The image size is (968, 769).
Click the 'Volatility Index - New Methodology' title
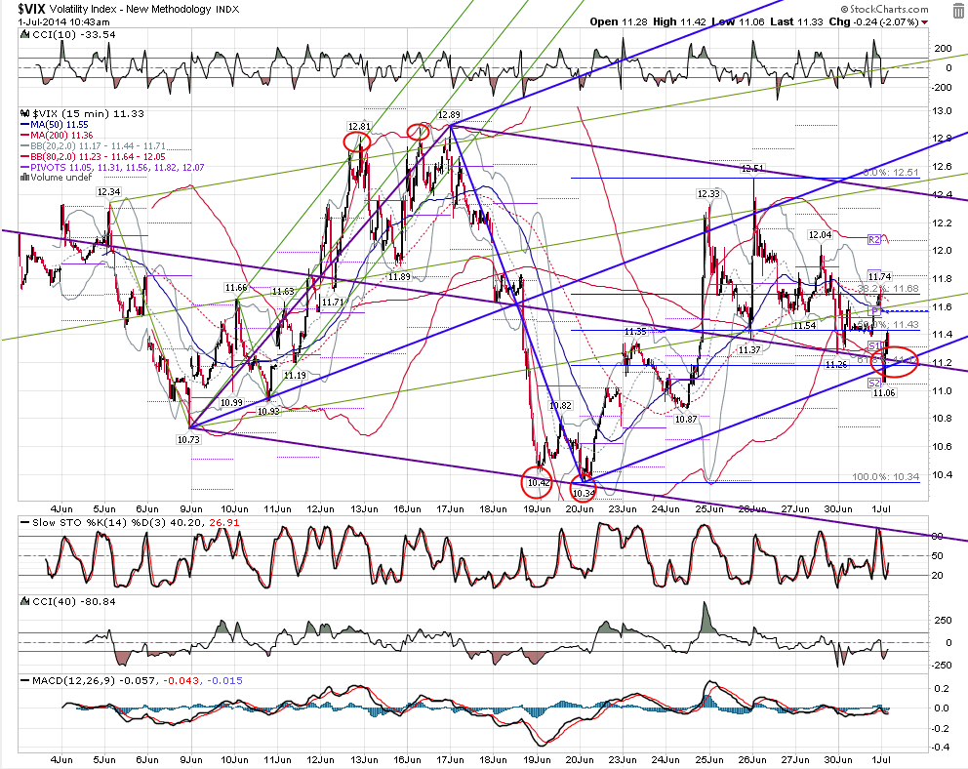pos(131,9)
